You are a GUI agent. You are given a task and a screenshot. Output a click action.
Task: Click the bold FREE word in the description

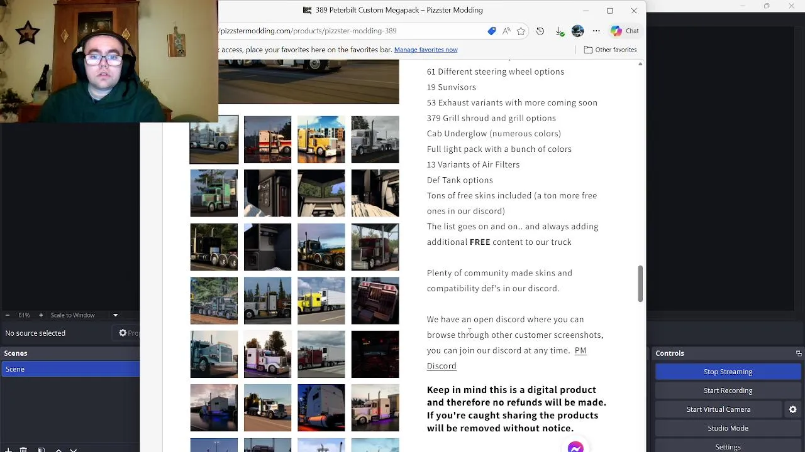point(480,242)
